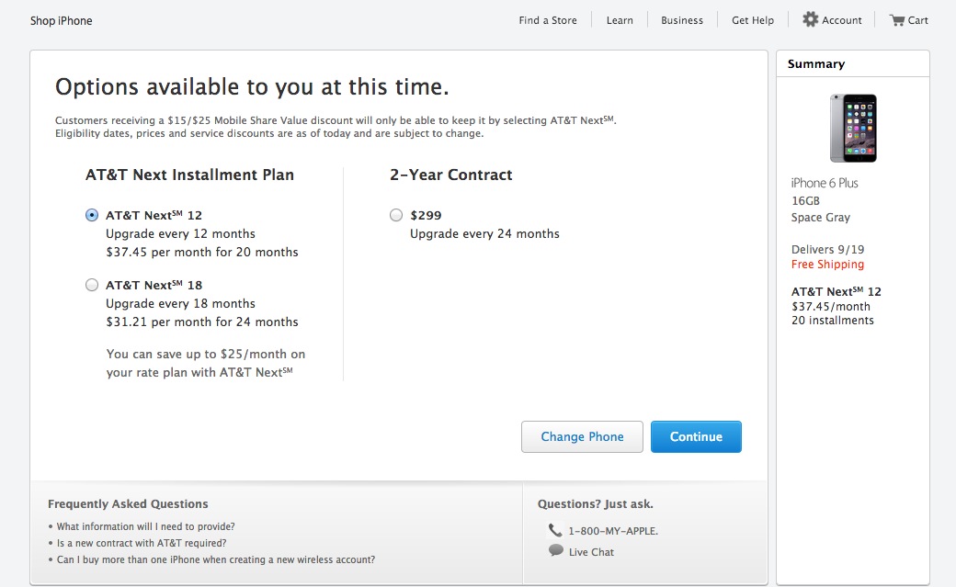Click Get Help in the top navigation
The image size is (956, 587).
coord(753,20)
